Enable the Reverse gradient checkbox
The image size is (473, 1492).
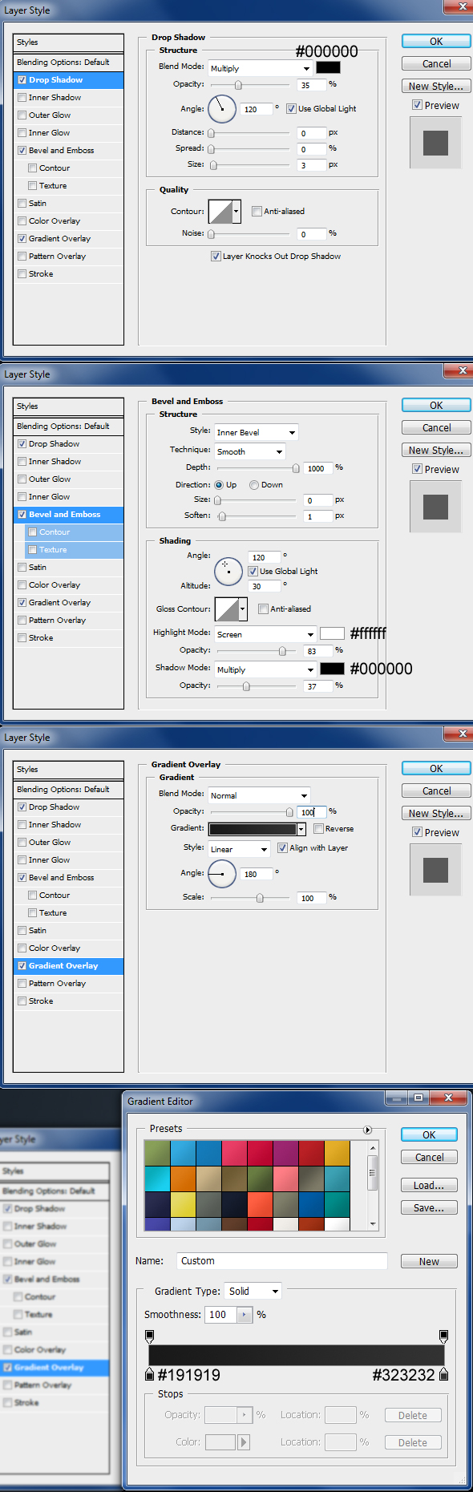(318, 829)
